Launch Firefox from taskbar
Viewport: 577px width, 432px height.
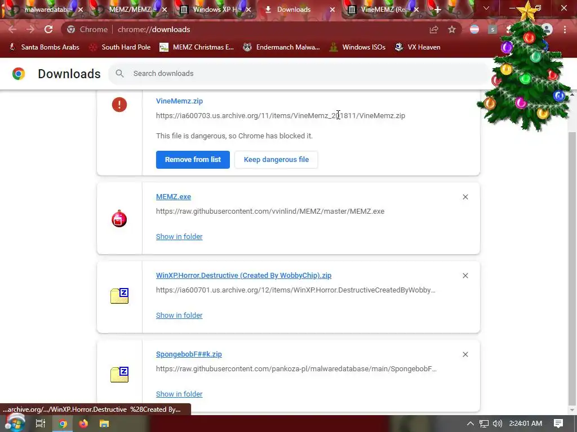click(x=83, y=424)
